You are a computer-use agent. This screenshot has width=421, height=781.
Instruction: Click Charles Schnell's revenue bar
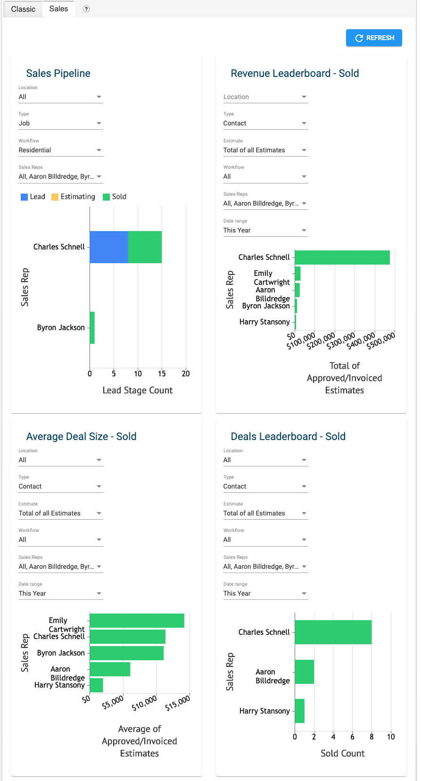coord(342,258)
